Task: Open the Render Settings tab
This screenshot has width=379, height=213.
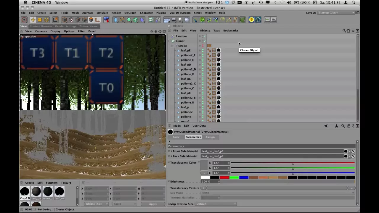Action: point(66,26)
